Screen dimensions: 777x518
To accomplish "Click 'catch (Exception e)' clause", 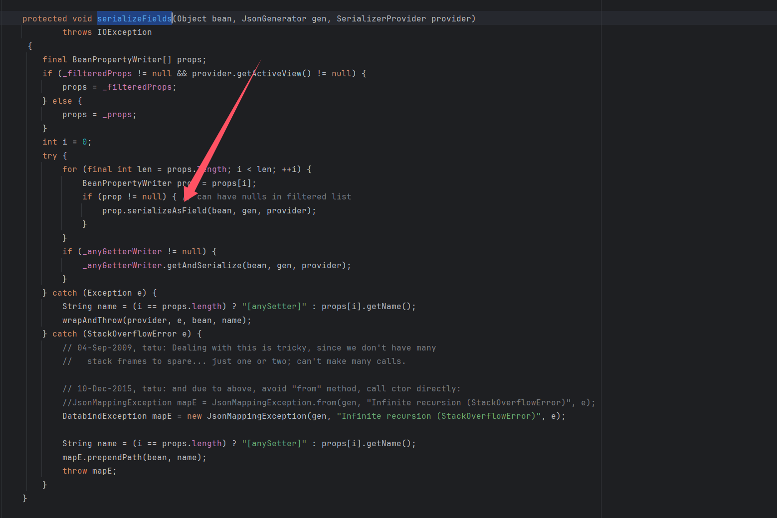I will [x=100, y=293].
